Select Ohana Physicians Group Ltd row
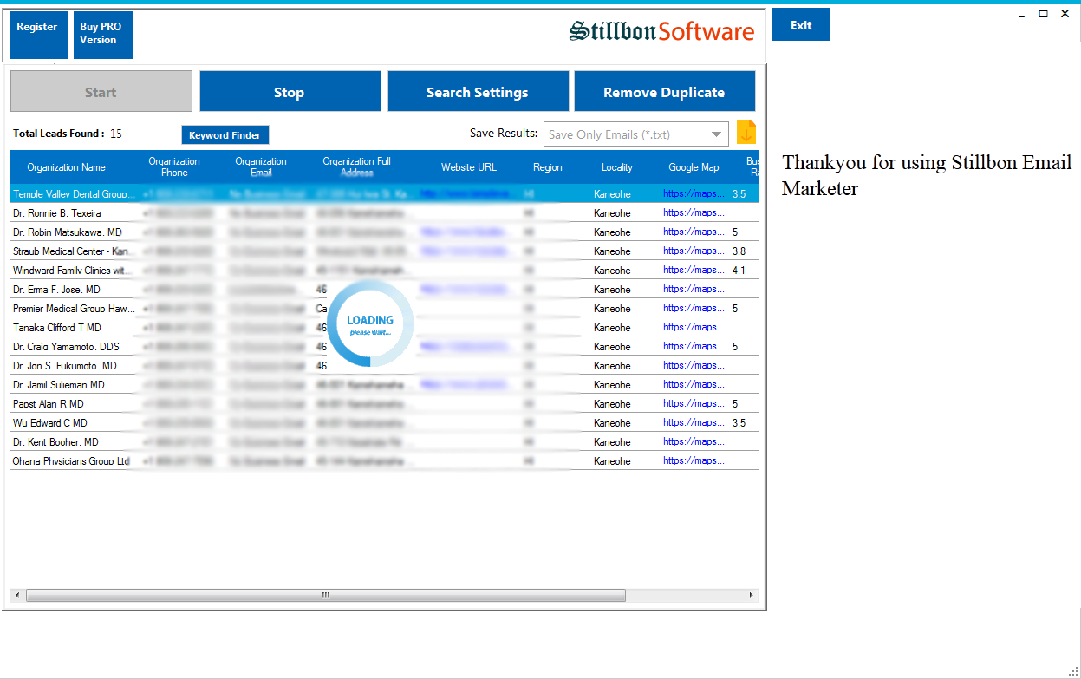 coord(384,461)
